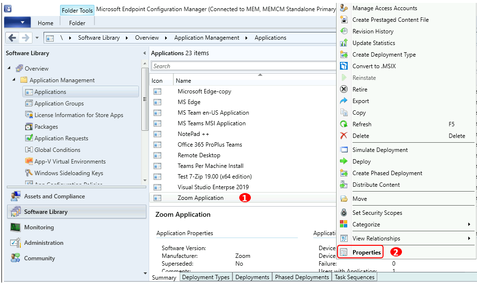Click the Copy pages icon
Screen dimensions: 477x284
[344, 112]
